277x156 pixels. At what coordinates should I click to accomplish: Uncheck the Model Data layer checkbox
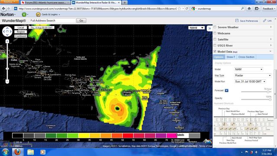[215, 51]
